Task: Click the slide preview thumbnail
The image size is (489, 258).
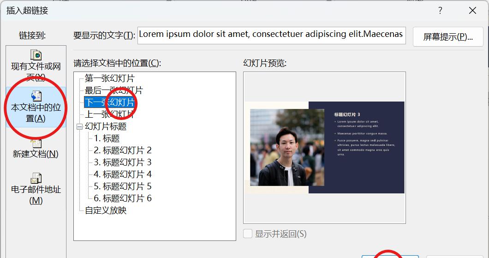Action: (x=324, y=148)
